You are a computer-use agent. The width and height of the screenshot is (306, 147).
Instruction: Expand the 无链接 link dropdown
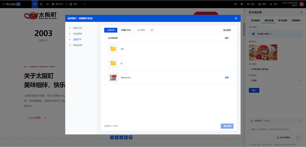(276, 81)
